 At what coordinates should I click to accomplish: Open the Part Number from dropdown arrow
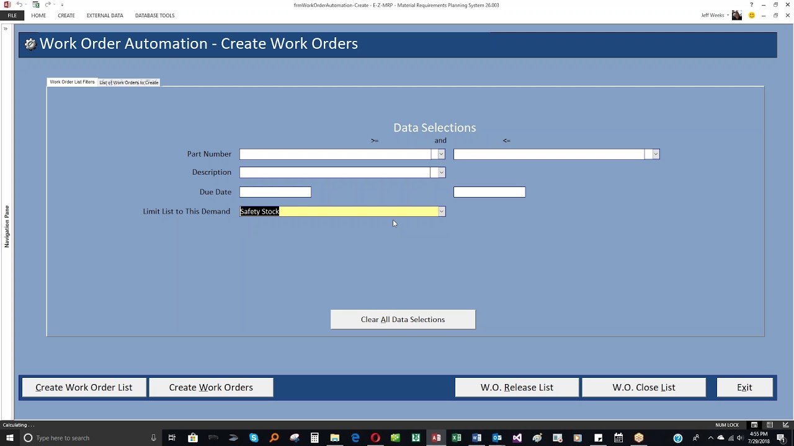(x=441, y=154)
